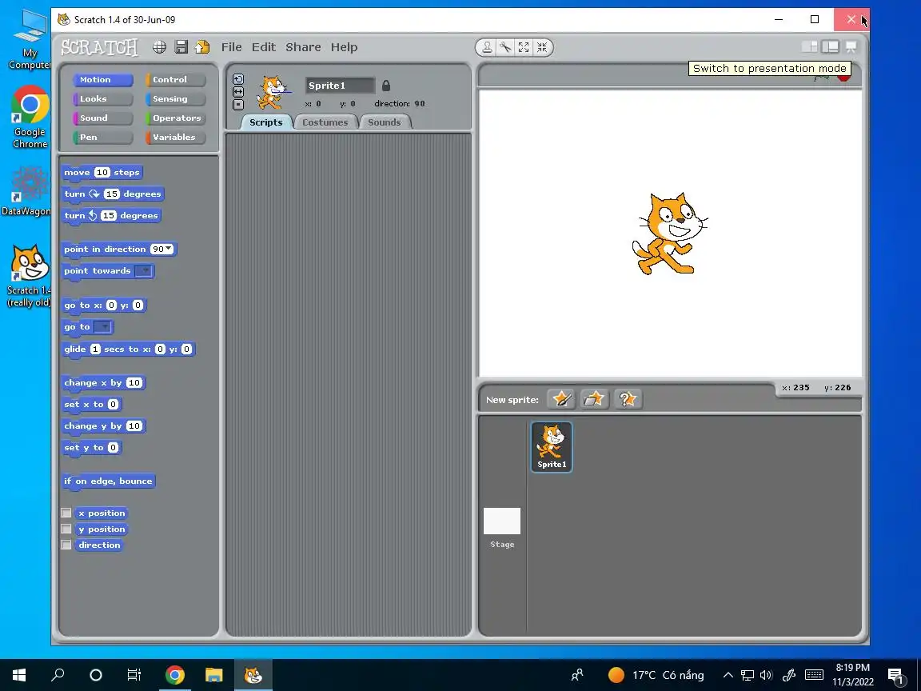Image resolution: width=921 pixels, height=691 pixels.
Task: Paint new sprite button
Action: click(561, 399)
